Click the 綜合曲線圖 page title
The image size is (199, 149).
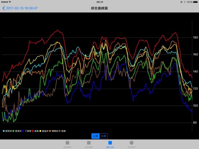(99, 8)
